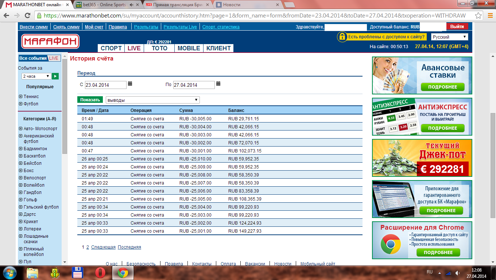Open Правила link in top bar
Viewport: 496px width, 280px height.
(118, 27)
